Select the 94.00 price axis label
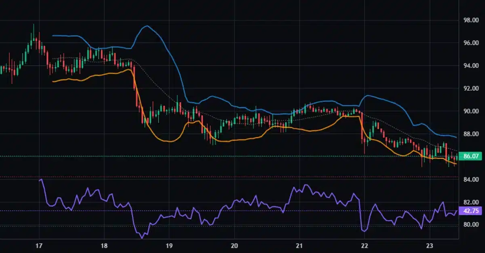 pos(471,66)
